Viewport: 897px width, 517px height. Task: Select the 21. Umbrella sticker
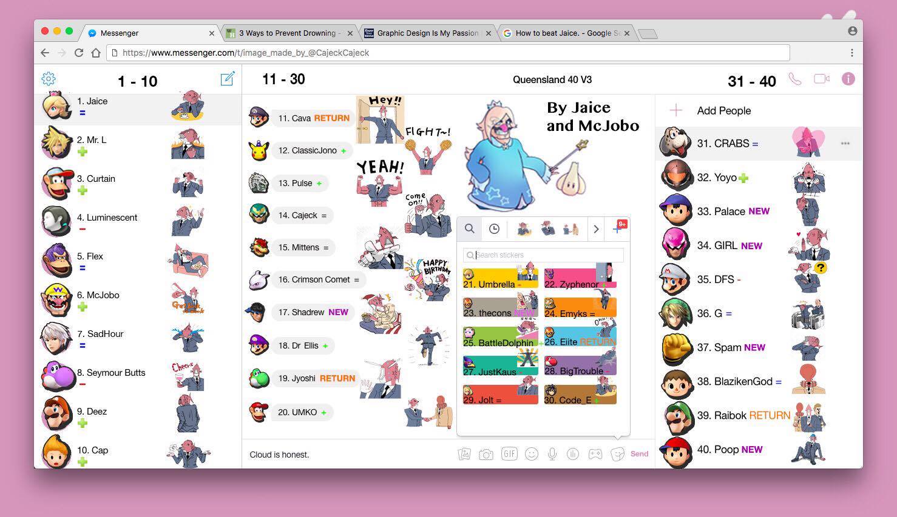(x=500, y=276)
